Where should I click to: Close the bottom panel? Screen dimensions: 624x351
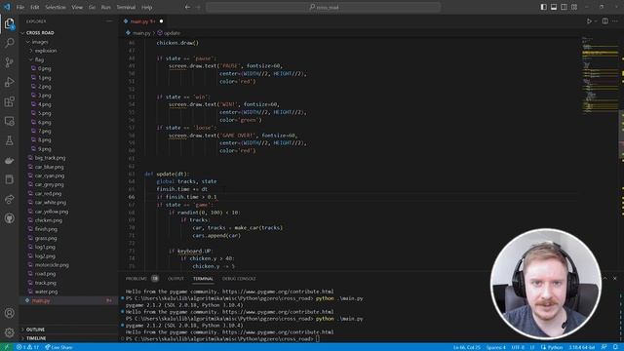[615, 278]
